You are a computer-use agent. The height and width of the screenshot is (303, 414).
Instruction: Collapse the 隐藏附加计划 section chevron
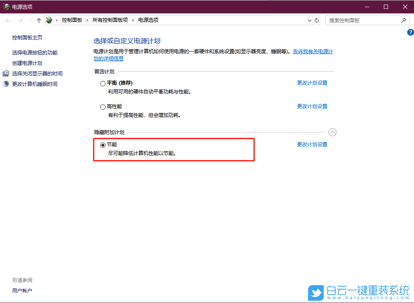pyautogui.click(x=332, y=132)
